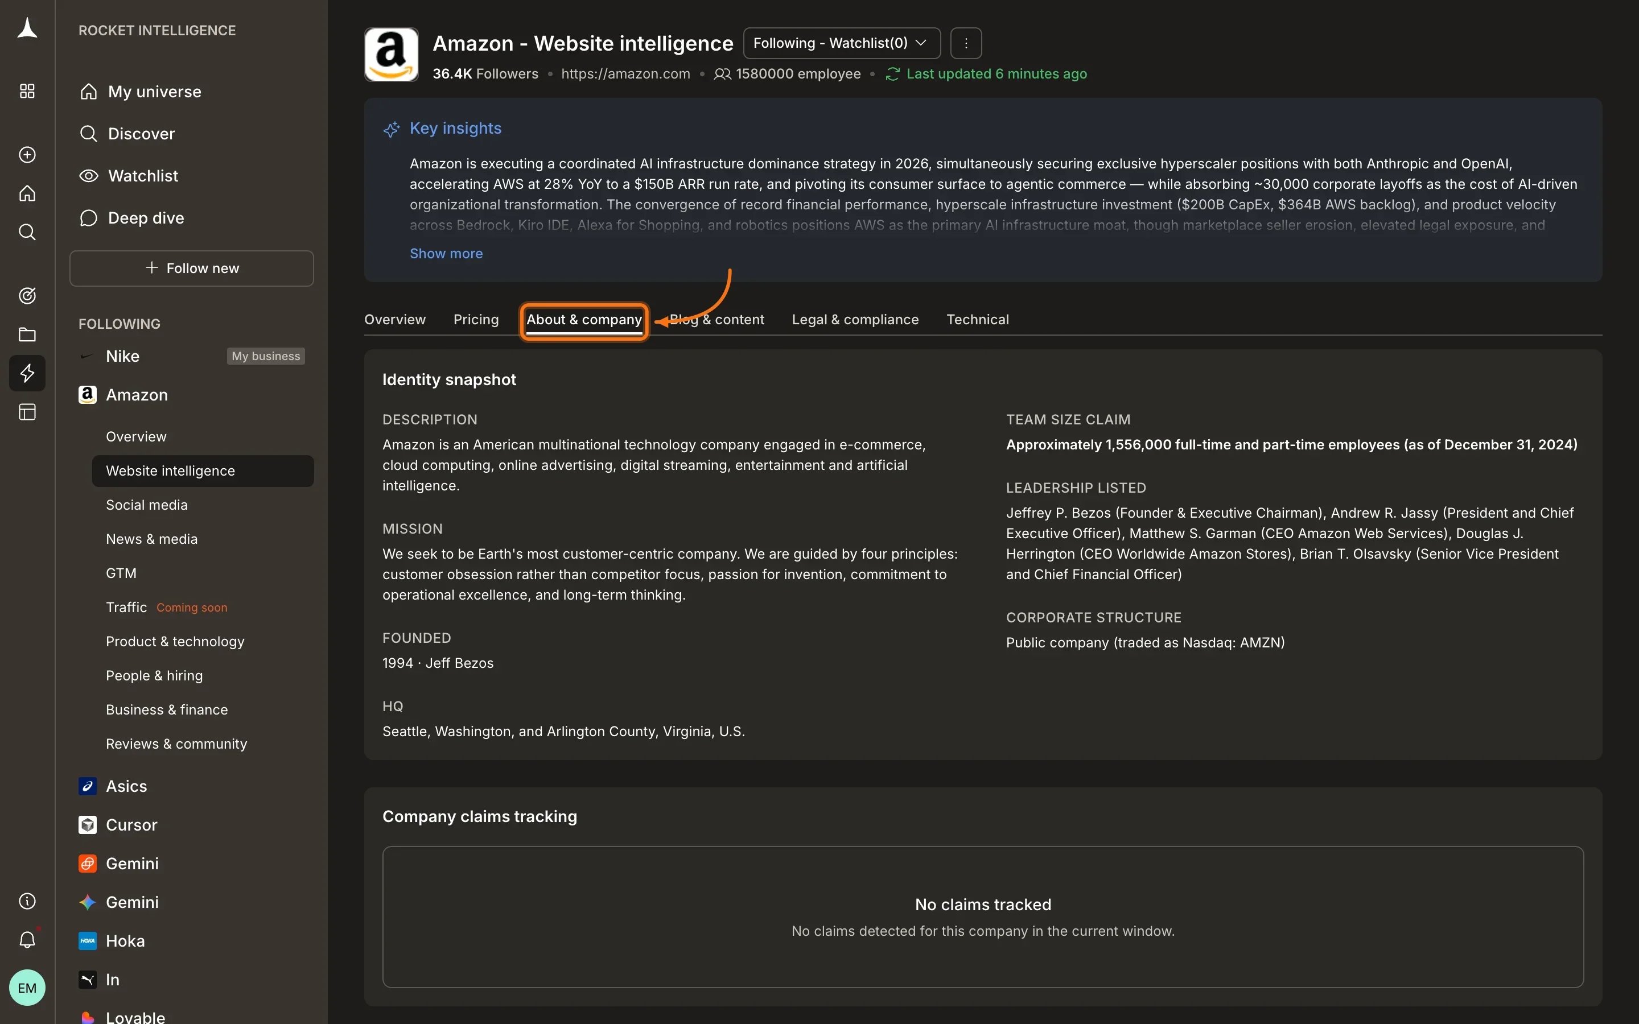The height and width of the screenshot is (1024, 1639).
Task: Open the folder icon in the left rail
Action: 27,334
